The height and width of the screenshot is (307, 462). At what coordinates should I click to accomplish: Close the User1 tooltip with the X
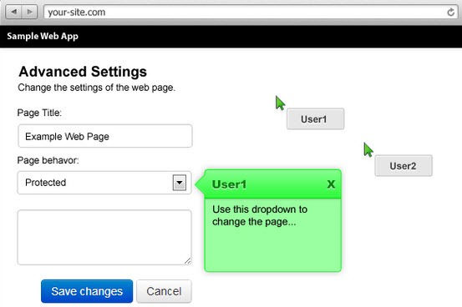(331, 184)
